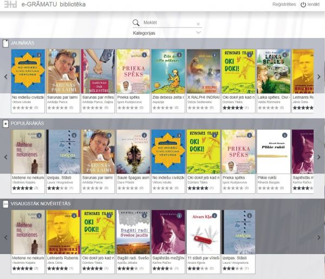Click the Populārākās section star icon
This screenshot has height=279, width=325.
[x=5, y=124]
